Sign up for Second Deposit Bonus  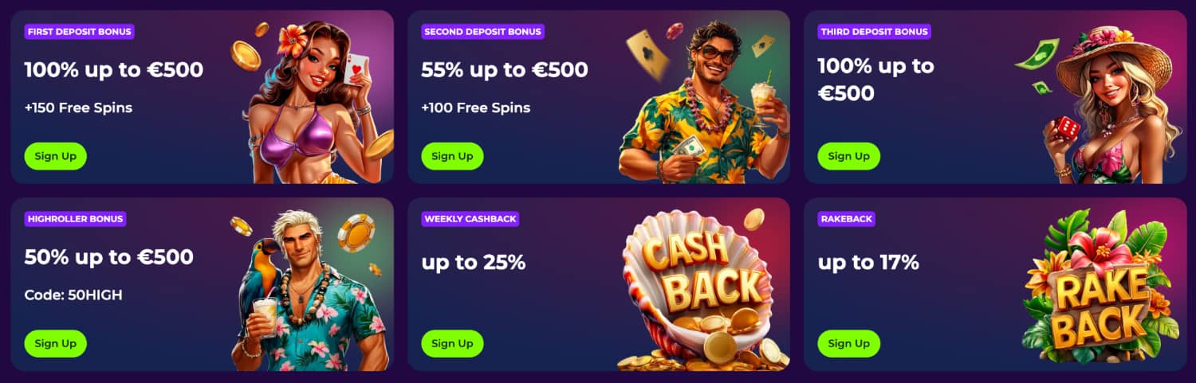coord(452,156)
